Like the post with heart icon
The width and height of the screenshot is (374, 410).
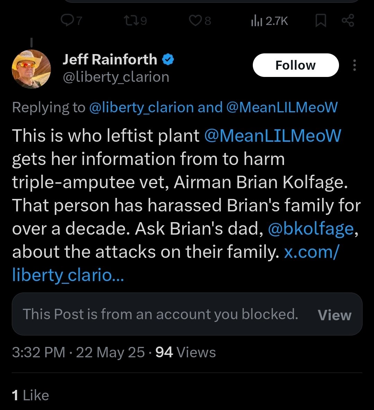click(x=195, y=21)
